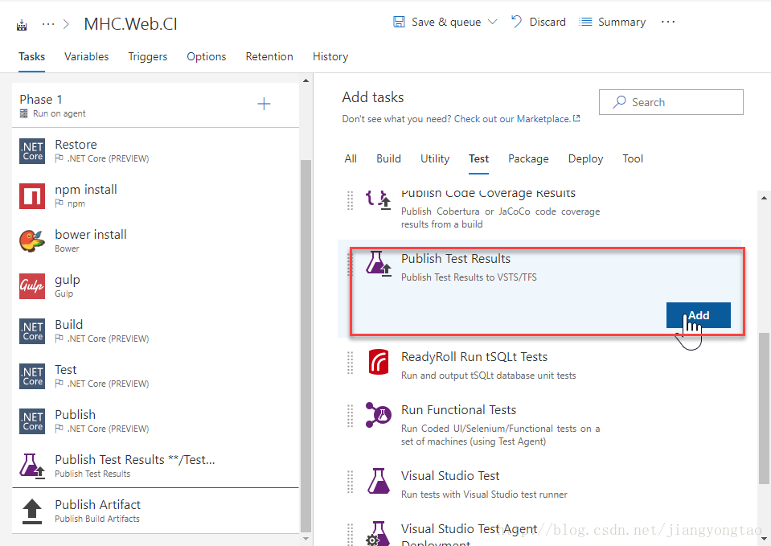The width and height of the screenshot is (771, 546).
Task: Add a task to Phase 1 with plus icon
Action: pos(264,104)
